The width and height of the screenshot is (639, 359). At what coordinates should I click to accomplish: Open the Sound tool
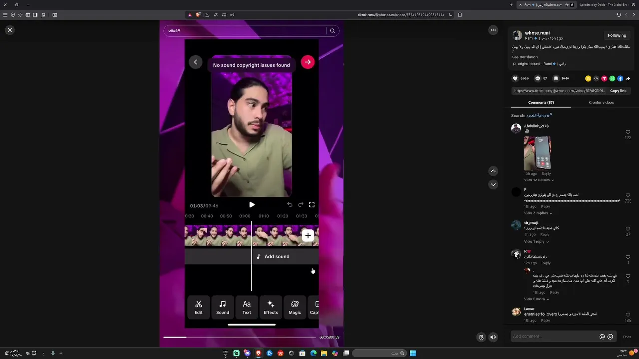pos(223,307)
